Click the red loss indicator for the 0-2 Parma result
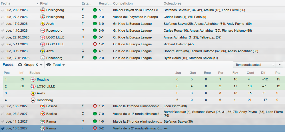 pos(95,128)
